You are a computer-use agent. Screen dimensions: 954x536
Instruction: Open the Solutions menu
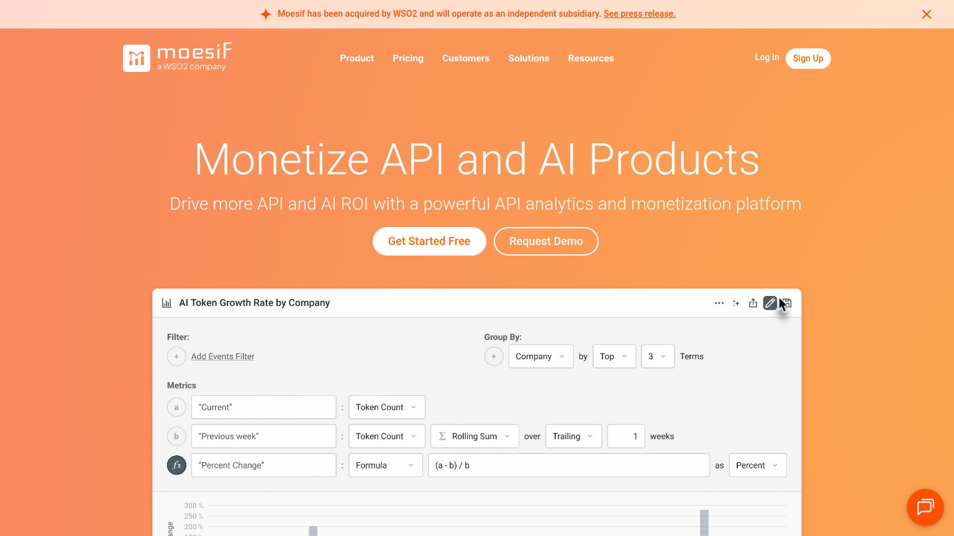click(529, 58)
